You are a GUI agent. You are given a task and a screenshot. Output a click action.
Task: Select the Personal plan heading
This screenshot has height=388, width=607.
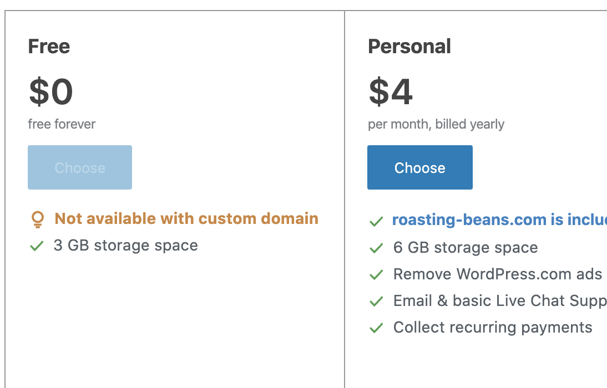pos(409,47)
